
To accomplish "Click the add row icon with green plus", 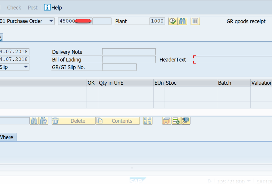I will click(176, 121).
